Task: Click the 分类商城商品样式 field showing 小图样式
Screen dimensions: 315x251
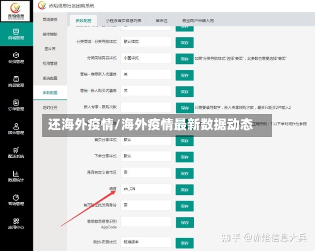Action: coord(146,58)
